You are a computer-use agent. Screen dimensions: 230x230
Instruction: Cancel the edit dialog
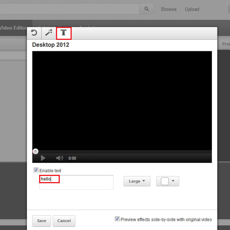tap(64, 221)
